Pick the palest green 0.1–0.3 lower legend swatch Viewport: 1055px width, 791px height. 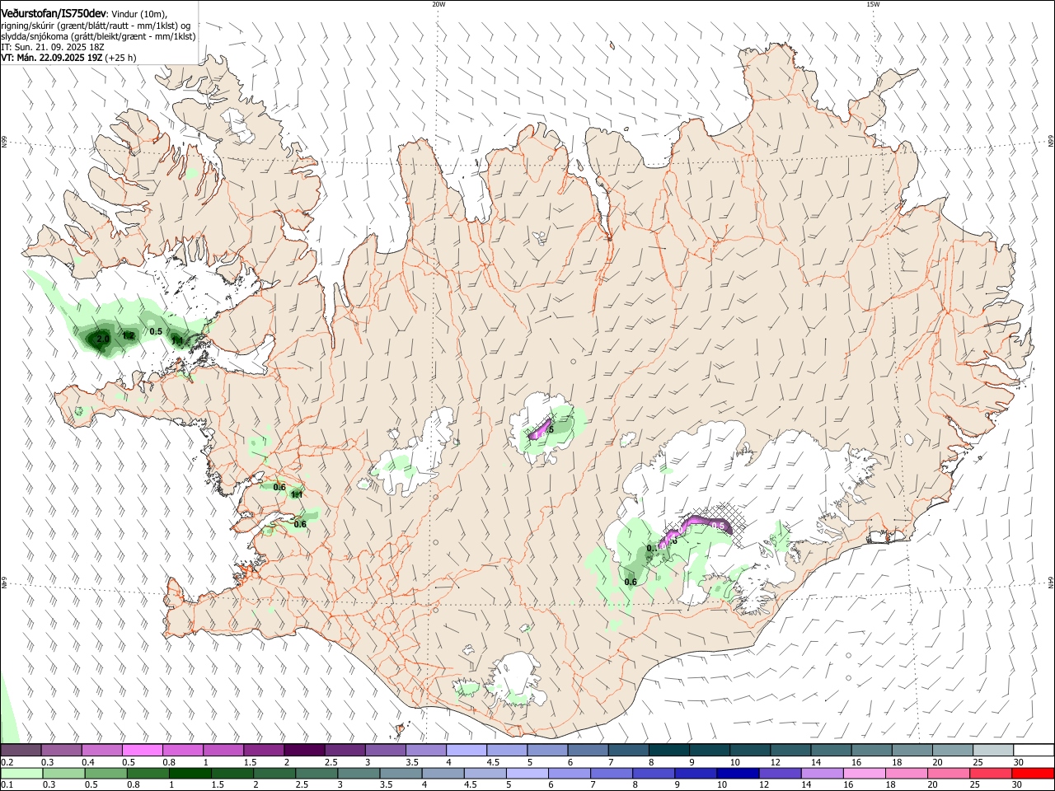click(21, 773)
